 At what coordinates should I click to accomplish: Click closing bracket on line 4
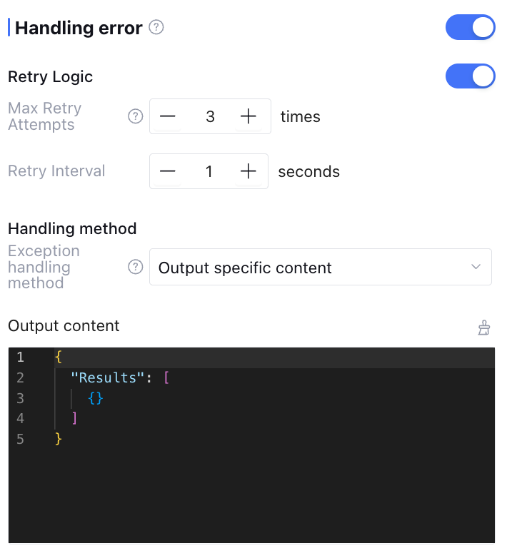(74, 418)
